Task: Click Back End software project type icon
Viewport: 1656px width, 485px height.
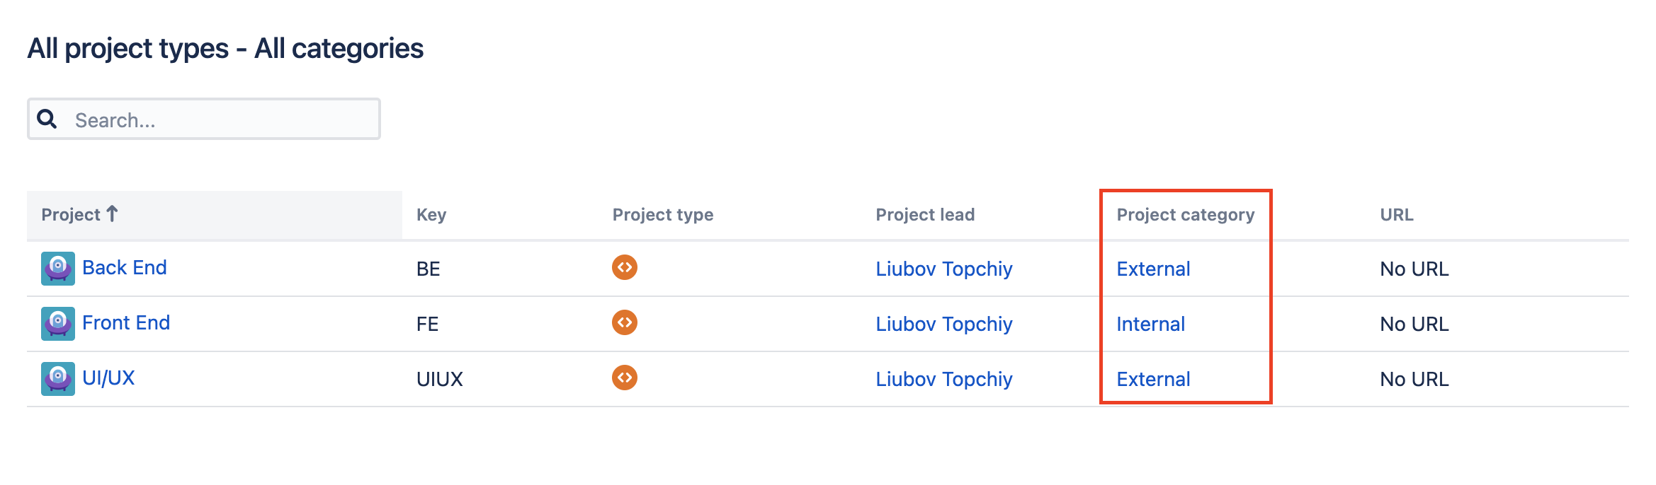Action: [624, 268]
